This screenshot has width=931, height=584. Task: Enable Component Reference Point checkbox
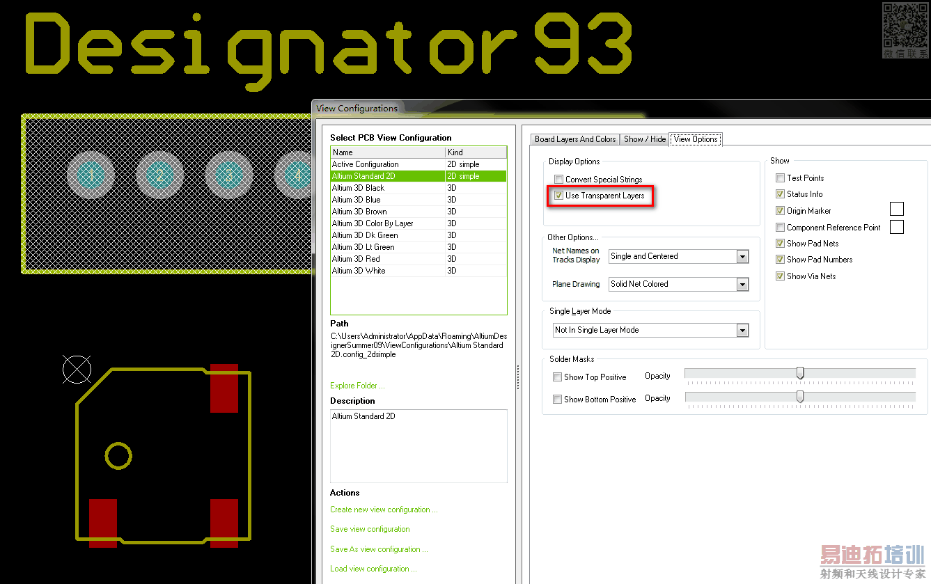[780, 228]
